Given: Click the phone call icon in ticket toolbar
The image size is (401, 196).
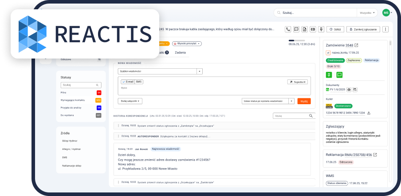Looking at the screenshot, I should [x=288, y=29].
